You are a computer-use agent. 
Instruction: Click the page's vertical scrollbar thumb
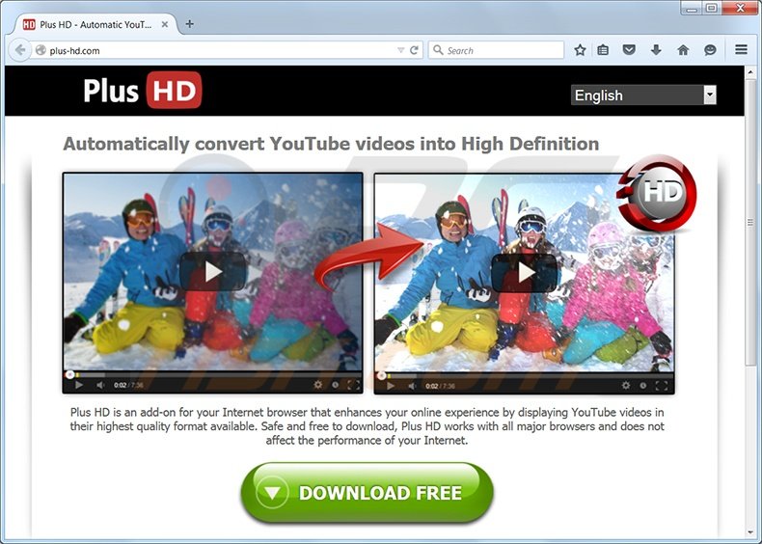(x=750, y=221)
